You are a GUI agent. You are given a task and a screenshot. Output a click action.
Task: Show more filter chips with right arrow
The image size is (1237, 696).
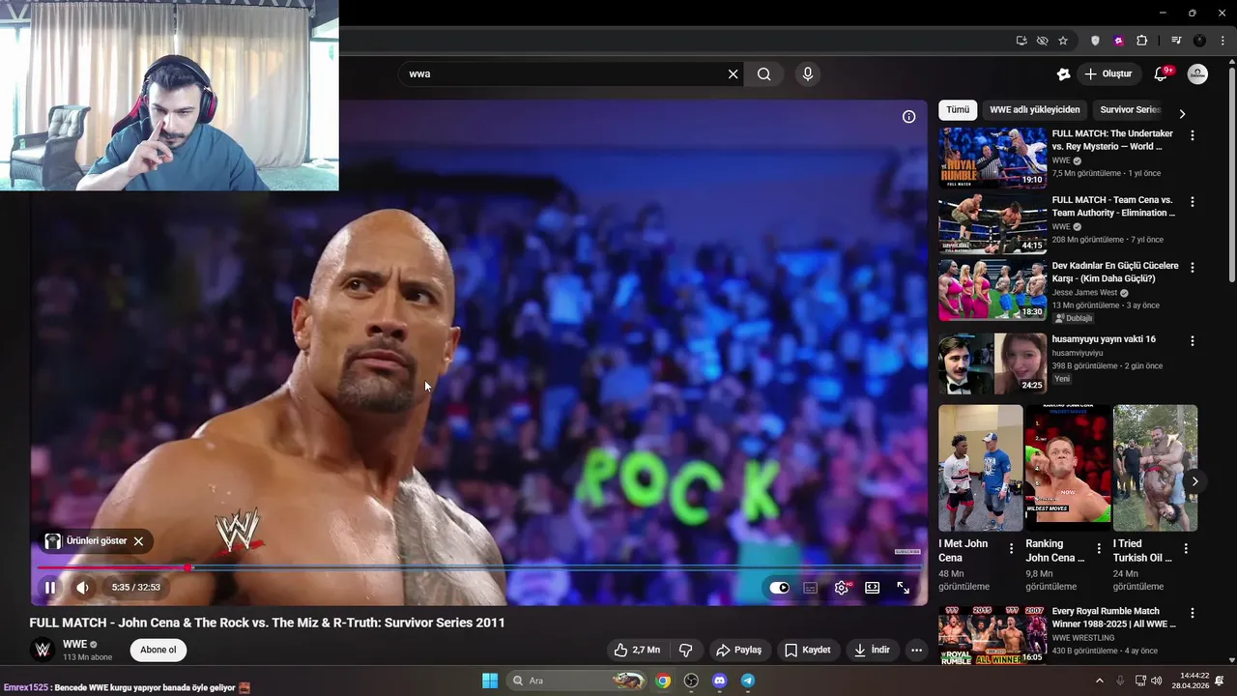click(1181, 113)
